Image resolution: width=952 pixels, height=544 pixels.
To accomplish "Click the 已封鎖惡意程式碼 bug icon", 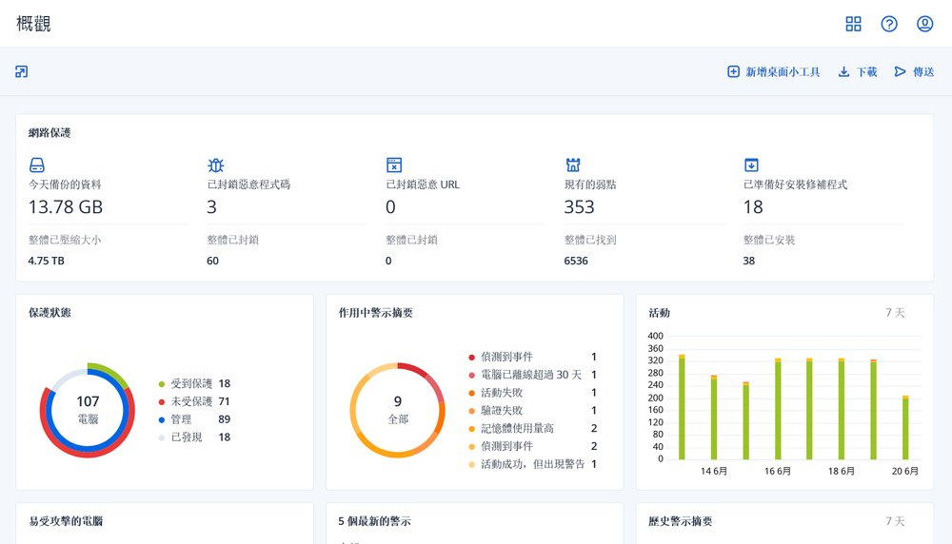I will [x=216, y=165].
